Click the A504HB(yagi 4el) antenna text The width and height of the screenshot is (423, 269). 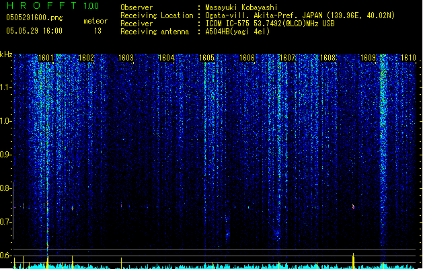tap(237, 32)
